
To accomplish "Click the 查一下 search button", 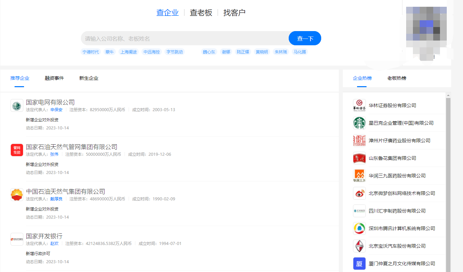I will (x=305, y=39).
